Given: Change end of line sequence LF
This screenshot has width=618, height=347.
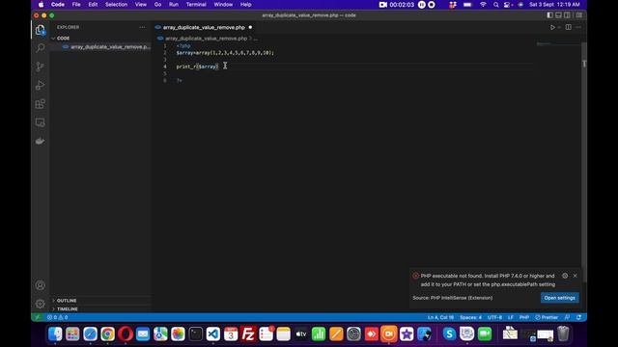Looking at the screenshot, I should (x=511, y=317).
